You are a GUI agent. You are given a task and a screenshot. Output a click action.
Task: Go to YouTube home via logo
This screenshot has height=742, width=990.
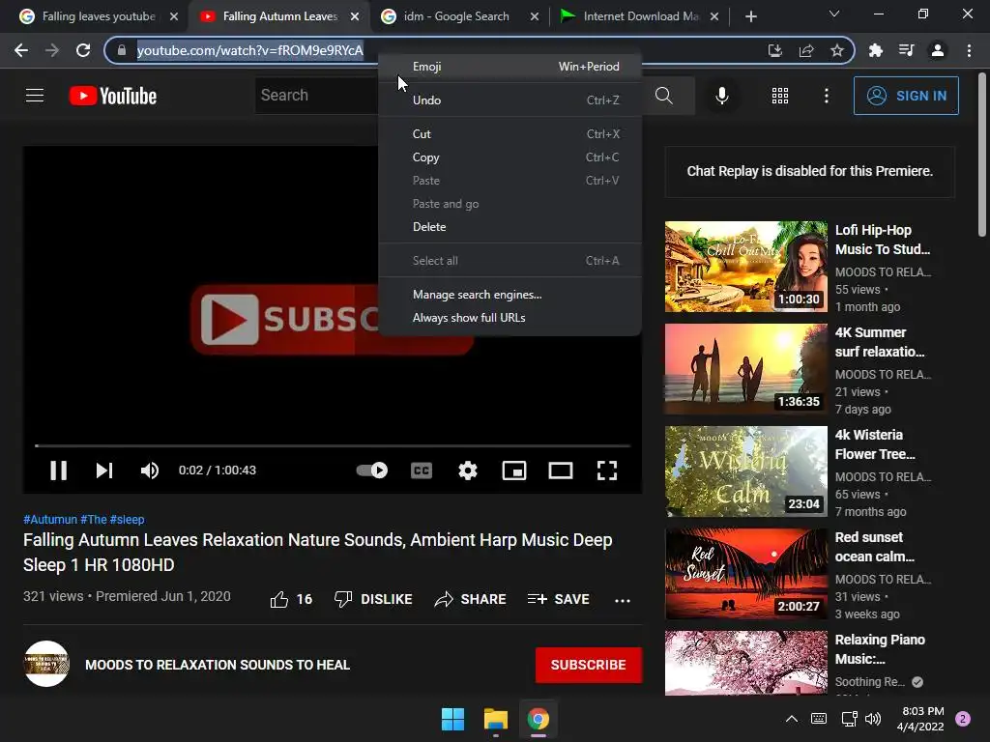(113, 96)
